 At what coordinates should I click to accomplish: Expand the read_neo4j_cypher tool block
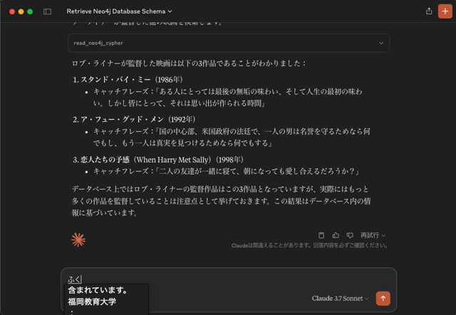point(229,43)
